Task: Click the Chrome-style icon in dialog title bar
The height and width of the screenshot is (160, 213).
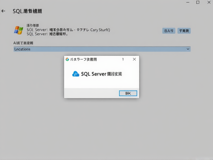Action: click(67, 59)
